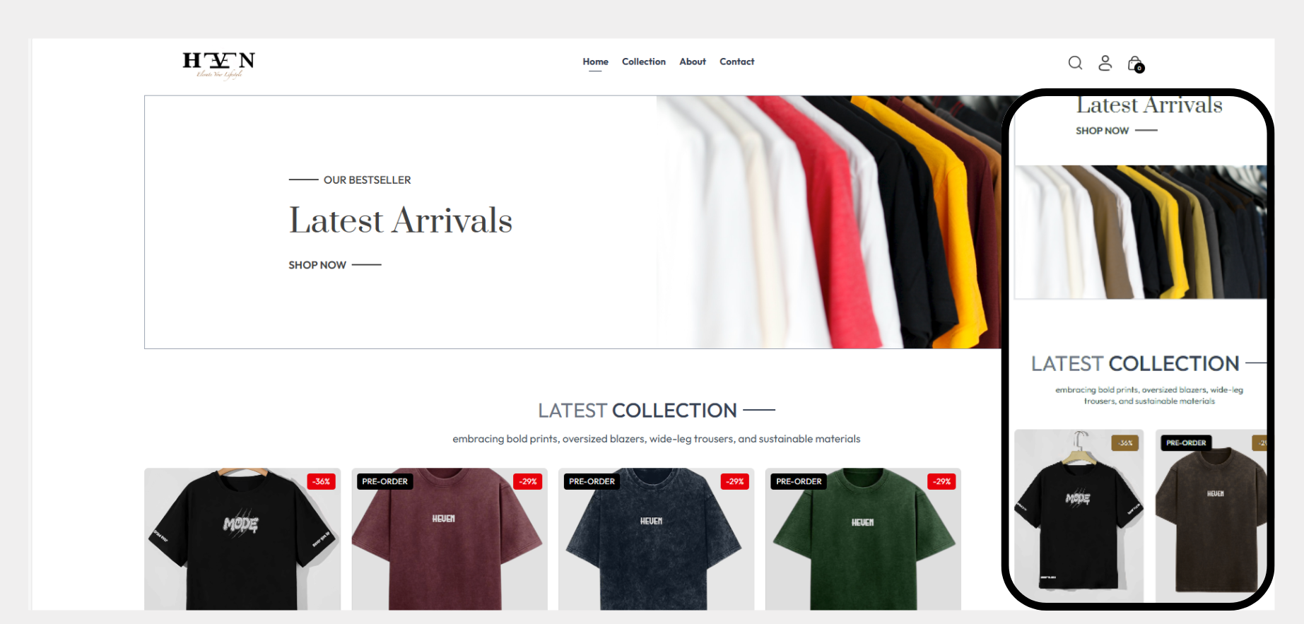Open the black MODE t-shirt product
Image resolution: width=1304 pixels, height=624 pixels.
tap(242, 538)
